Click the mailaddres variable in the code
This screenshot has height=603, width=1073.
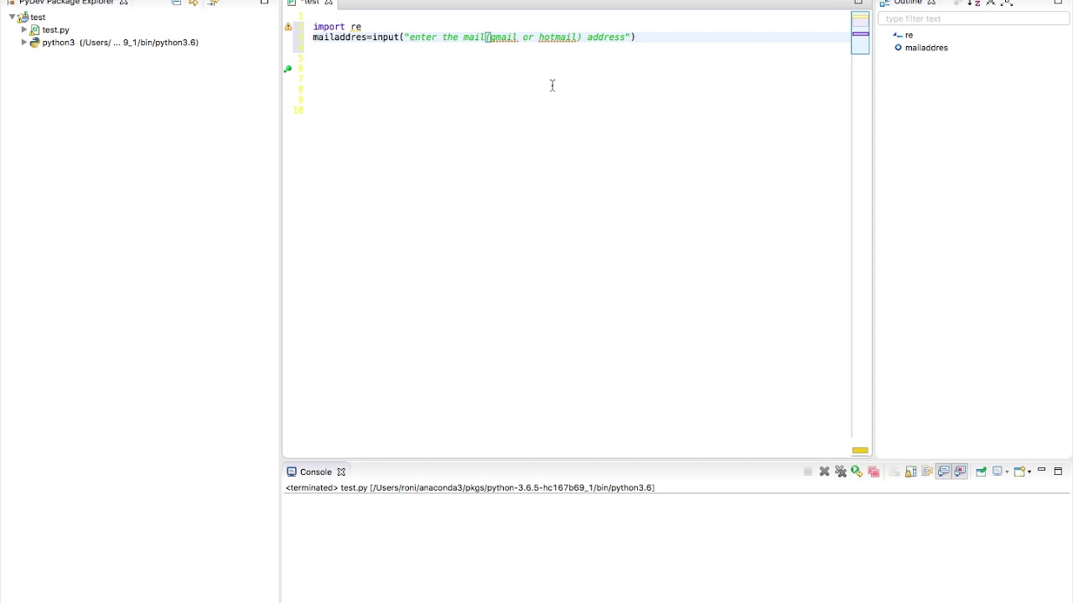pyautogui.click(x=340, y=38)
